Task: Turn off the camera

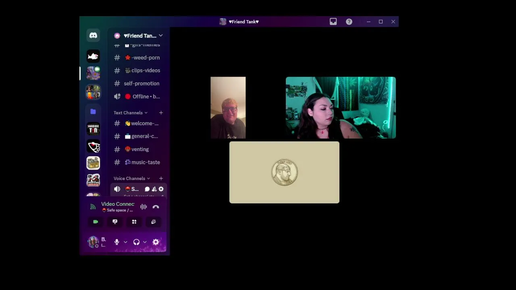Action: tap(96, 222)
